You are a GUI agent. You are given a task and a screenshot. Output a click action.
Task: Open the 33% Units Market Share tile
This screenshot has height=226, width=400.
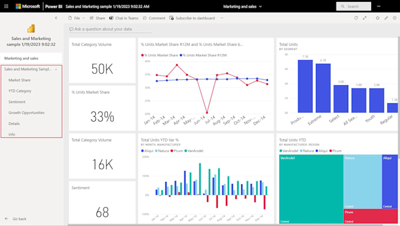pos(102,109)
